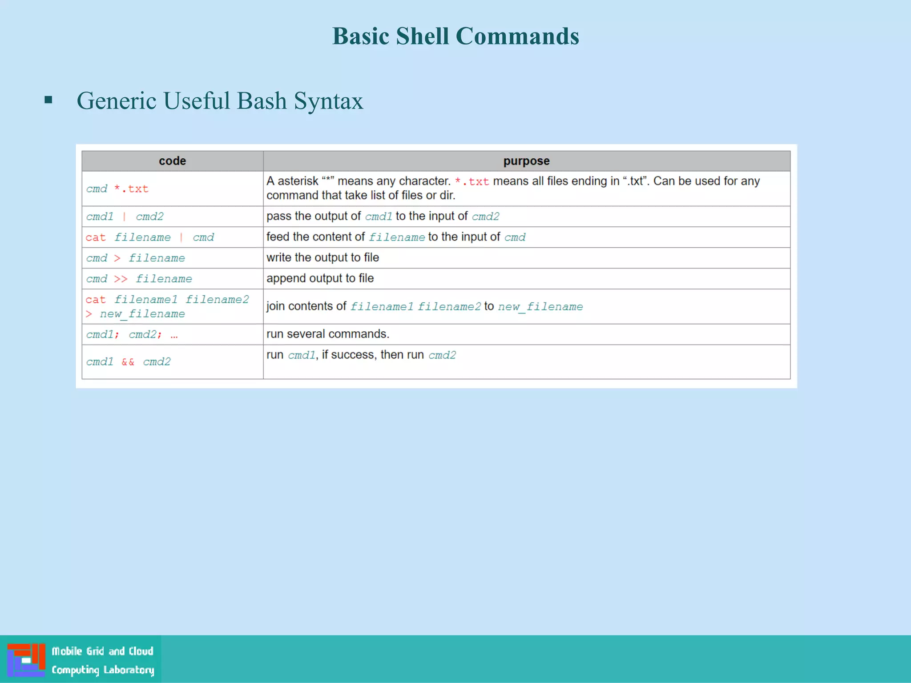The width and height of the screenshot is (911, 683).
Task: Click the 'purpose' column header
Action: coord(527,161)
